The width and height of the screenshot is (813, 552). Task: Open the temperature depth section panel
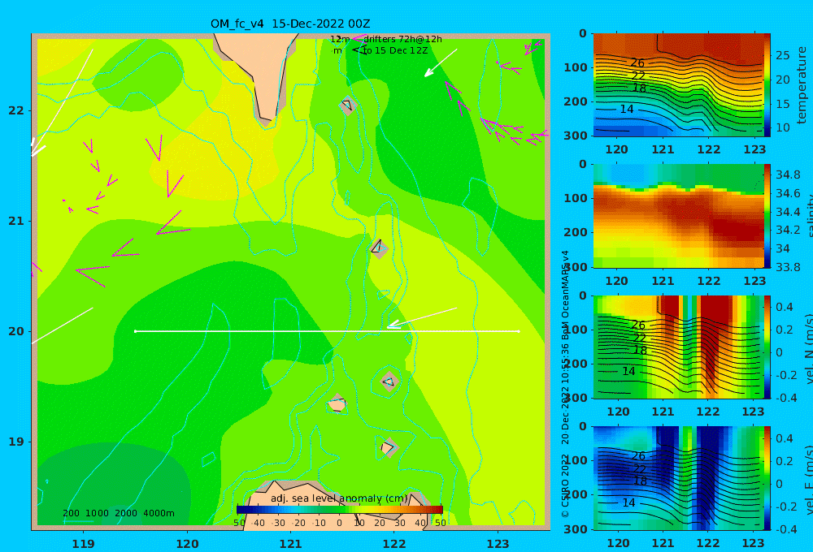679,85
